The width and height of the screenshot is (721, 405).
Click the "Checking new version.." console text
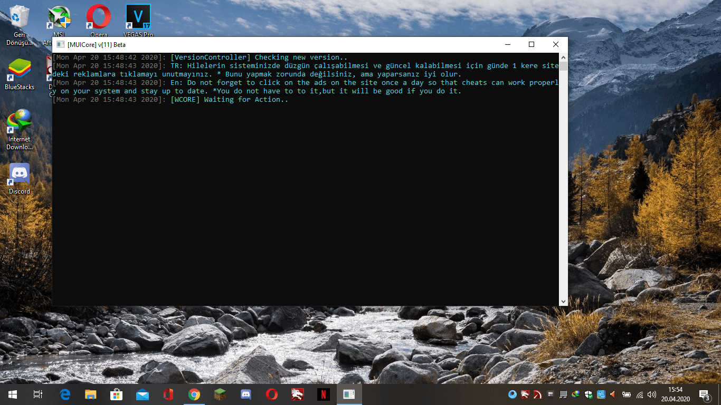pos(301,57)
